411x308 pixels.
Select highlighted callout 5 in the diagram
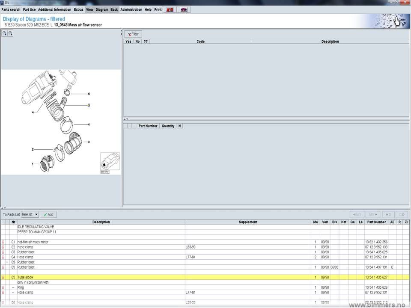tap(89, 105)
